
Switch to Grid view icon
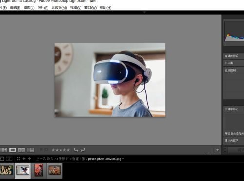4,150
